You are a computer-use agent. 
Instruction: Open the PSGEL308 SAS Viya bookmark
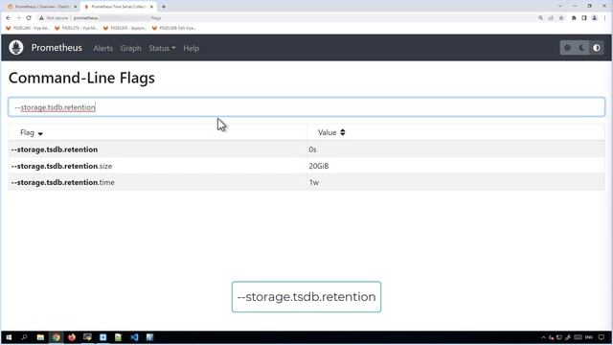pos(173,28)
